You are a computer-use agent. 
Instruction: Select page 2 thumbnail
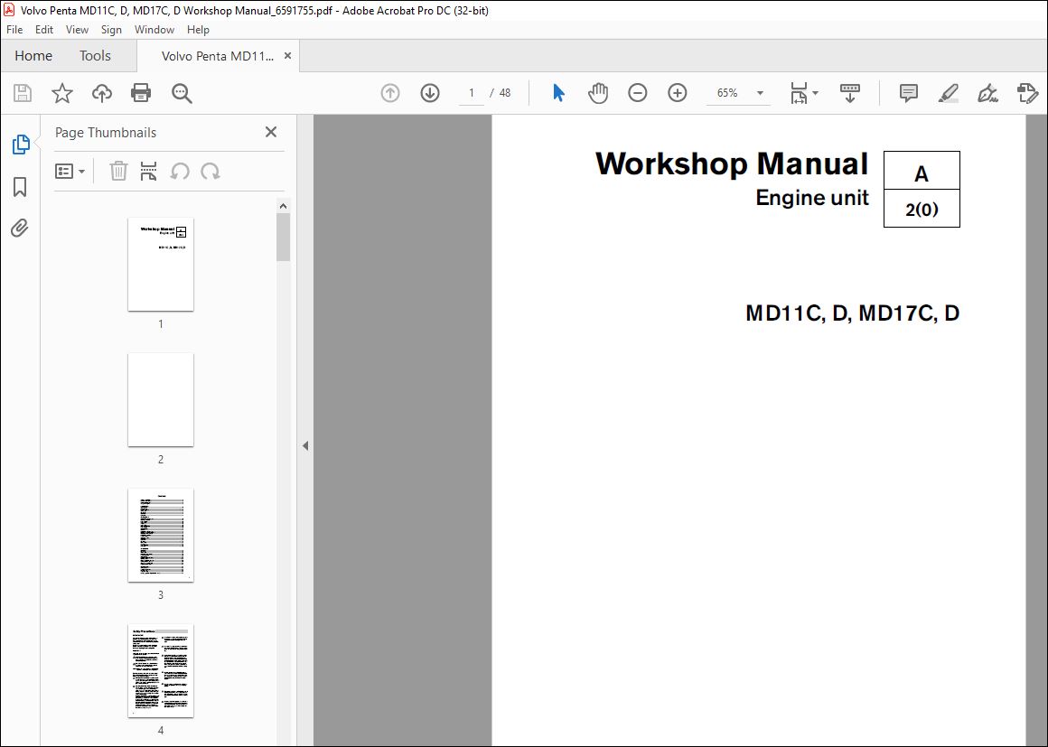point(161,400)
